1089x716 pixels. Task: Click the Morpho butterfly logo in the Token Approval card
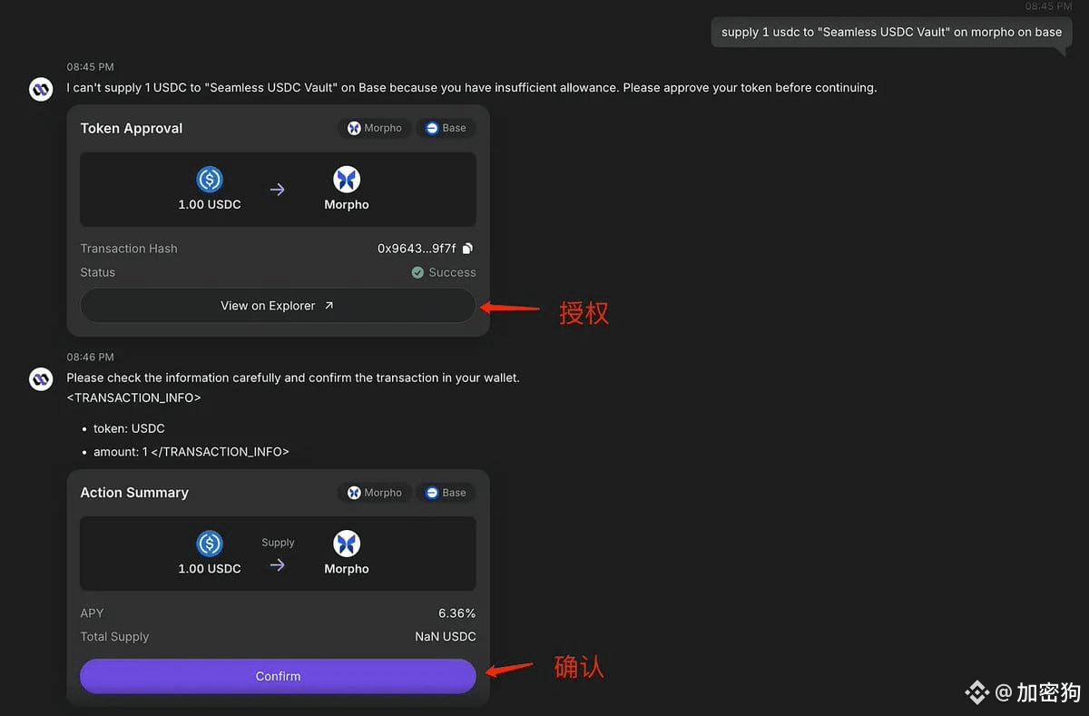tap(347, 180)
